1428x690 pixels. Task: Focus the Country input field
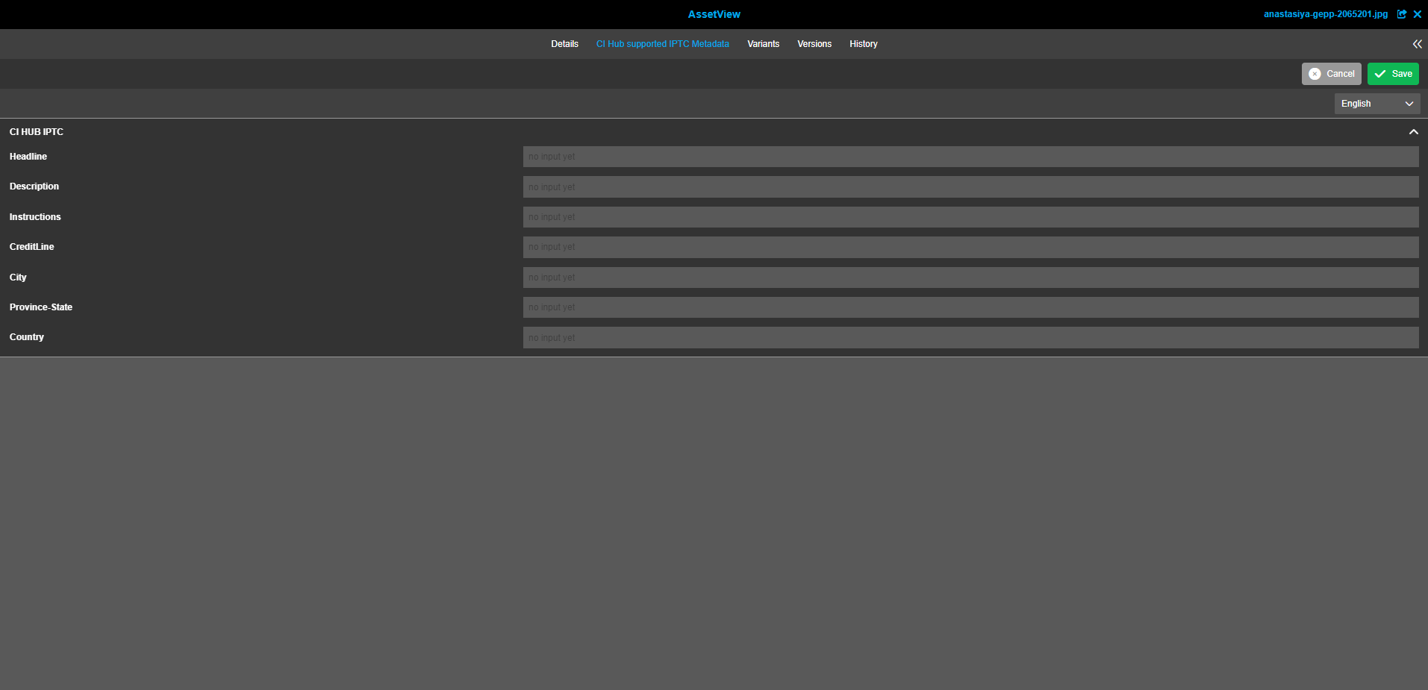(970, 338)
